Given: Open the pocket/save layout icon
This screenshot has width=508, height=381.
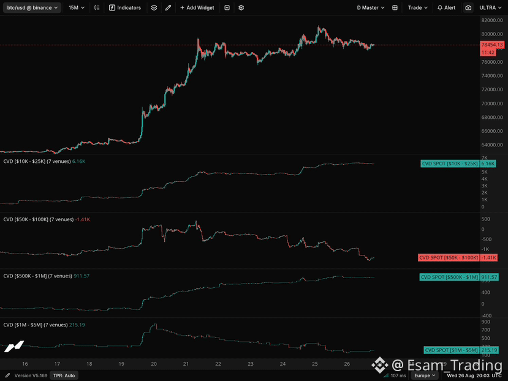Looking at the screenshot, I should (227, 8).
